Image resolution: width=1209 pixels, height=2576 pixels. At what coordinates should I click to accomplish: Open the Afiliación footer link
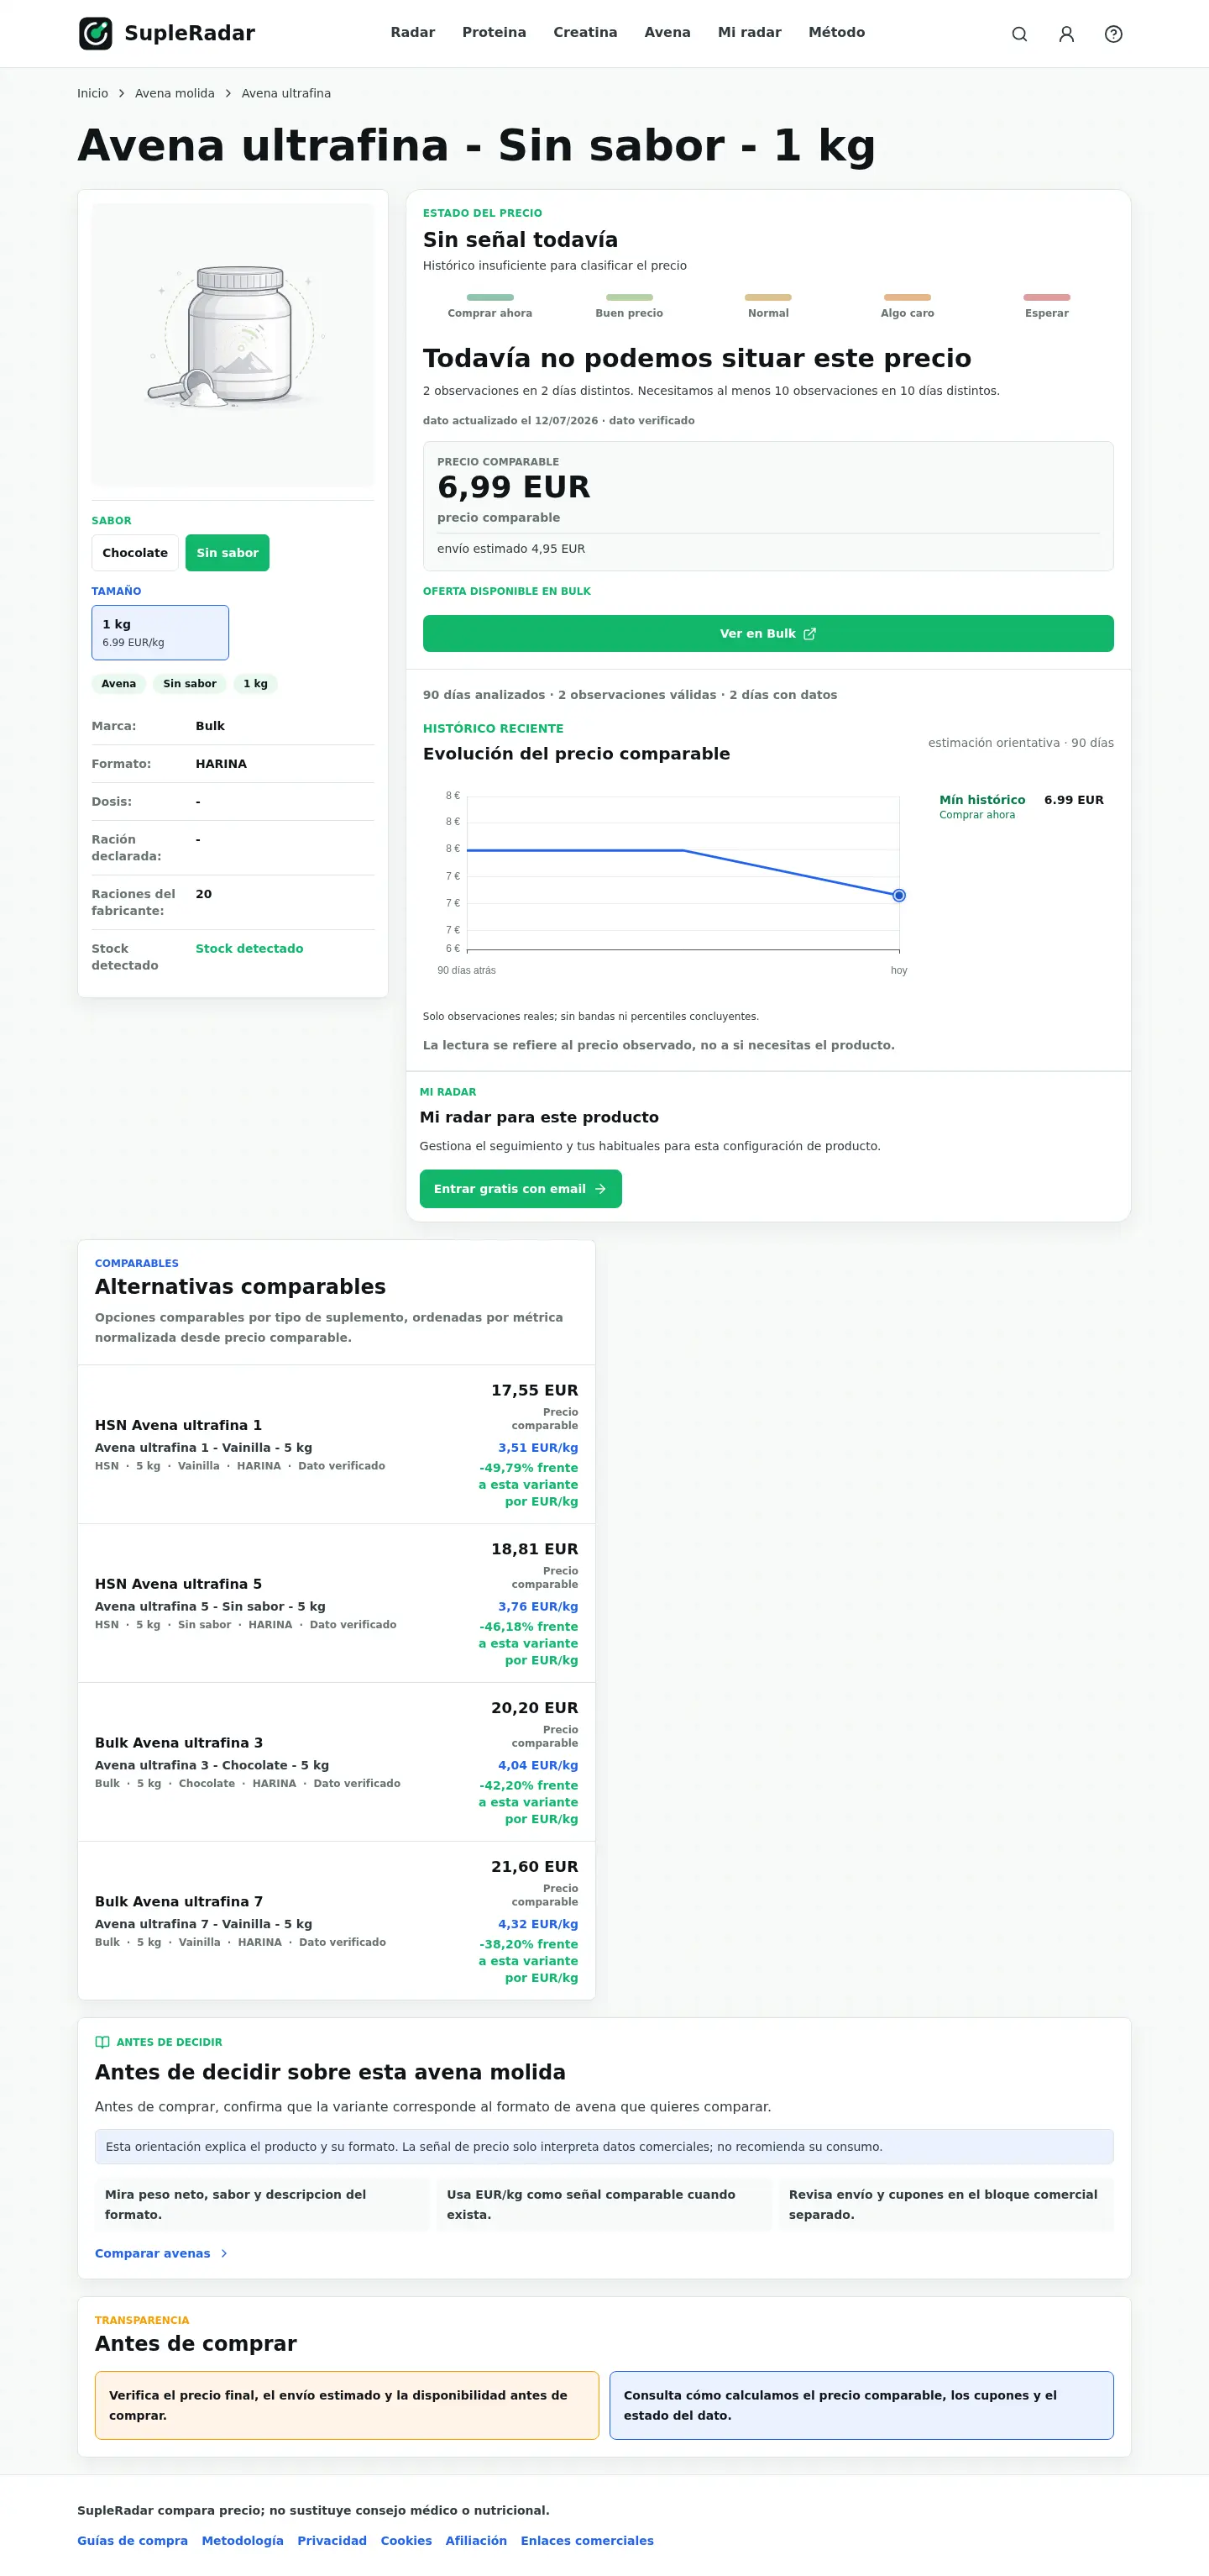(475, 2540)
